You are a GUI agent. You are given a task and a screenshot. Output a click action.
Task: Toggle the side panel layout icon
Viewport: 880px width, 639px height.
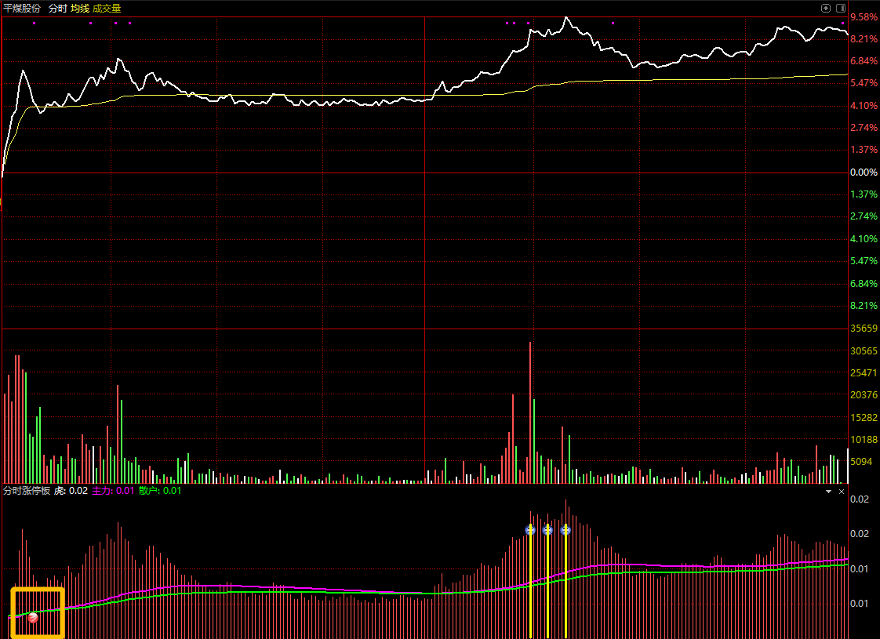click(841, 8)
